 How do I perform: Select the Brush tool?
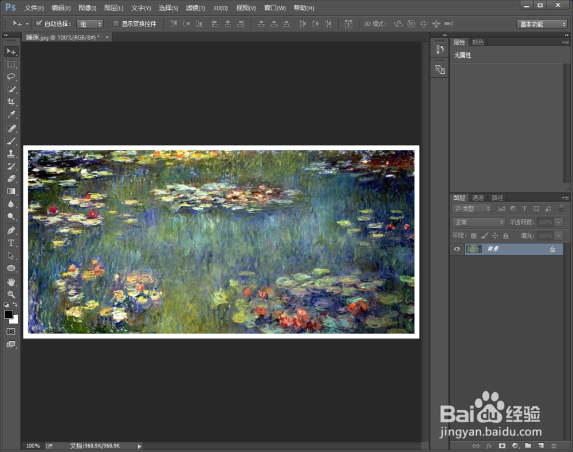tap(11, 141)
